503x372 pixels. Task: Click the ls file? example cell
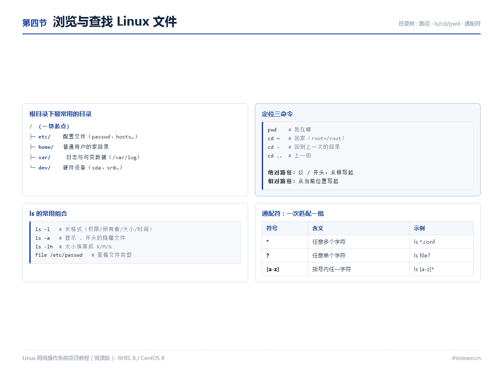click(441, 255)
